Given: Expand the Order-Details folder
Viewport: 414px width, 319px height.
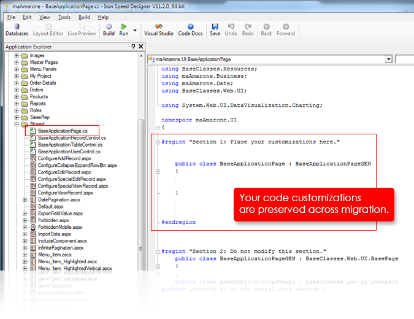Looking at the screenshot, I should pyautogui.click(x=17, y=83).
